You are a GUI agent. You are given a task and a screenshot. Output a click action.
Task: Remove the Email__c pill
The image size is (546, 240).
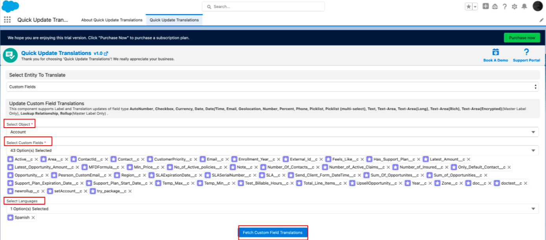[x=227, y=159]
